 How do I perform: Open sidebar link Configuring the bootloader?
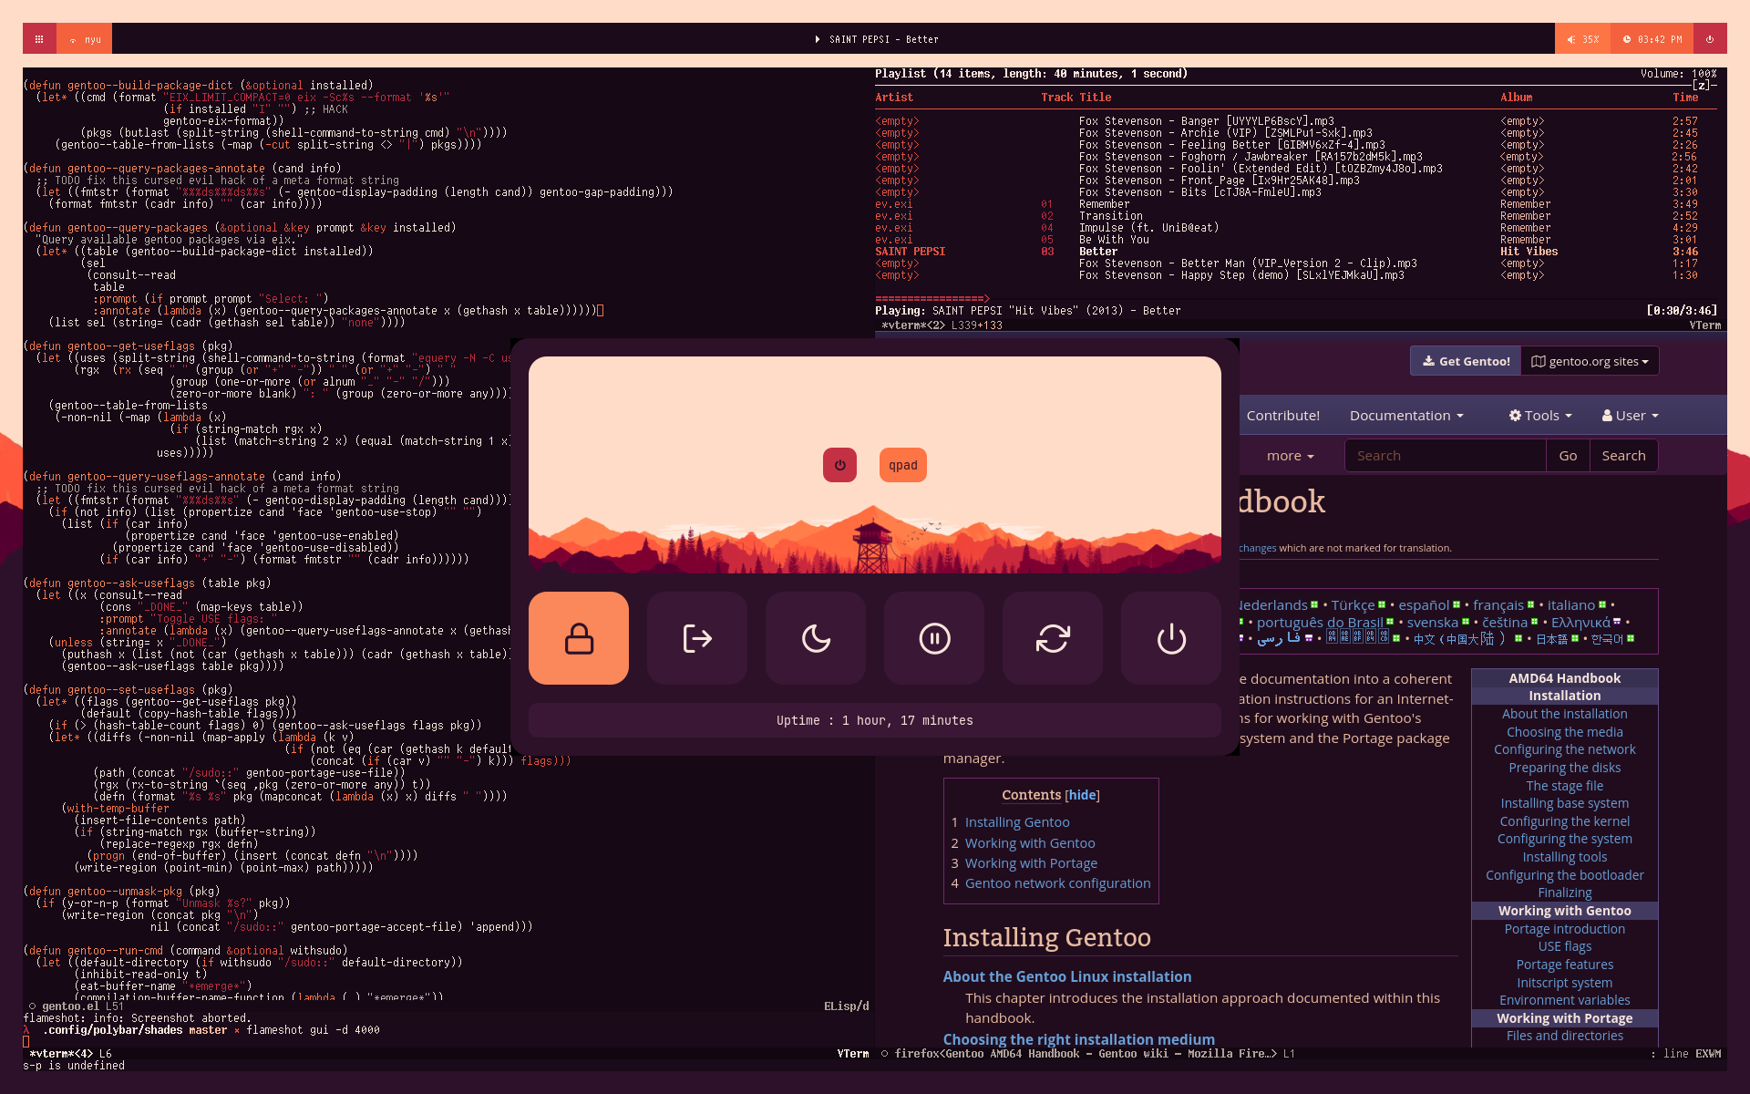[1564, 875]
